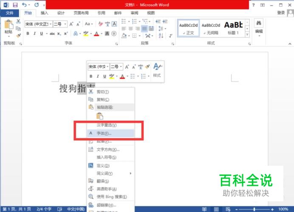The image size is (294, 212).
Task: Click the phonetic guide icon in ribbon
Action: coord(107,24)
